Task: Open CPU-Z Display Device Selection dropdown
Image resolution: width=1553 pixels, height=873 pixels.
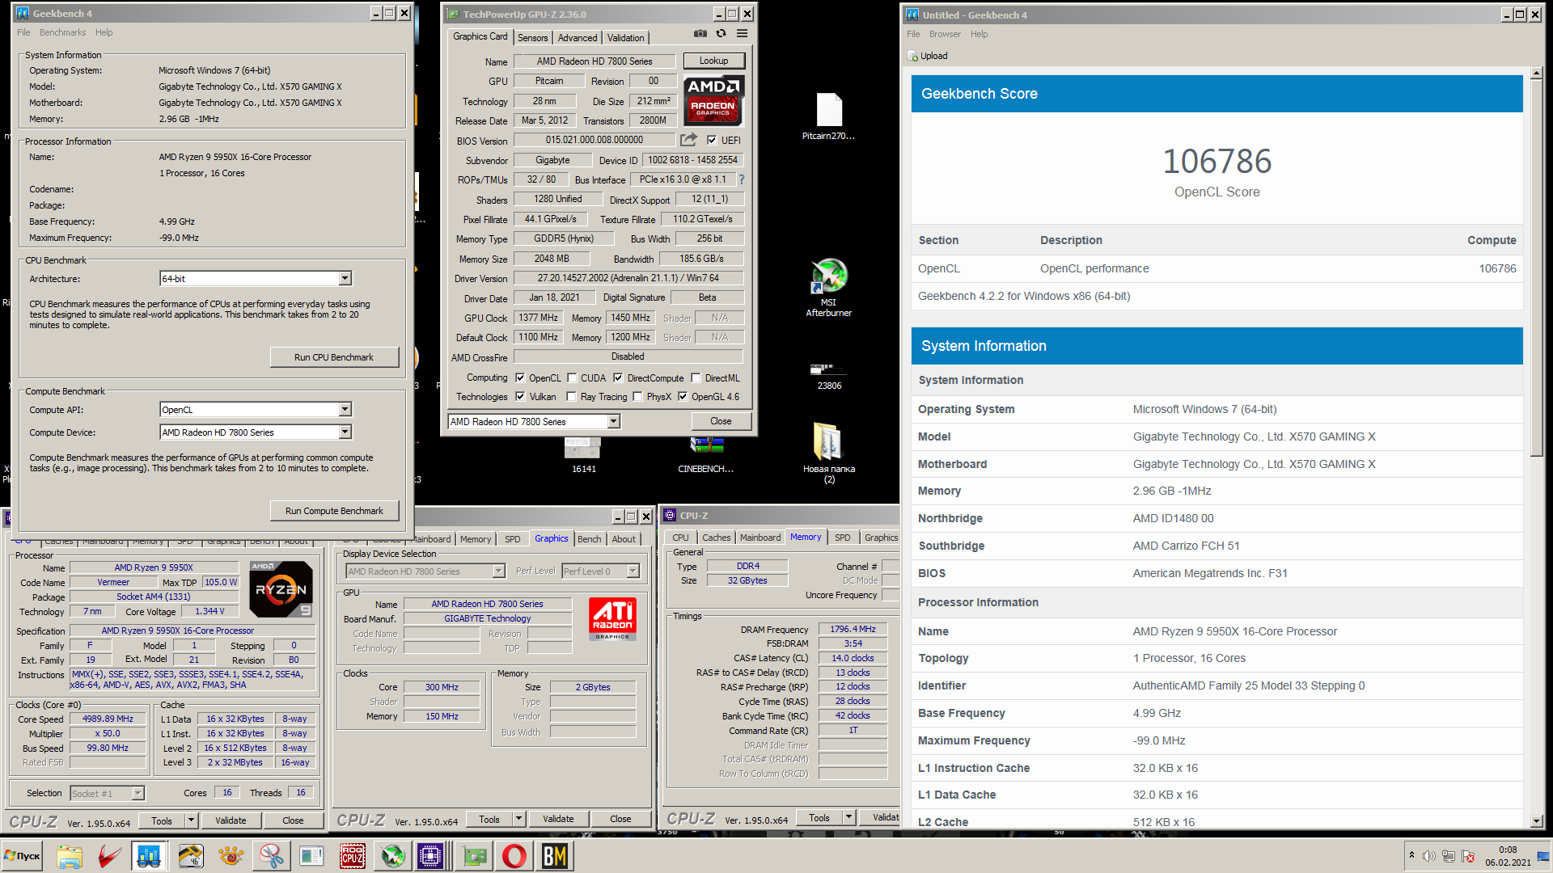Action: [498, 571]
